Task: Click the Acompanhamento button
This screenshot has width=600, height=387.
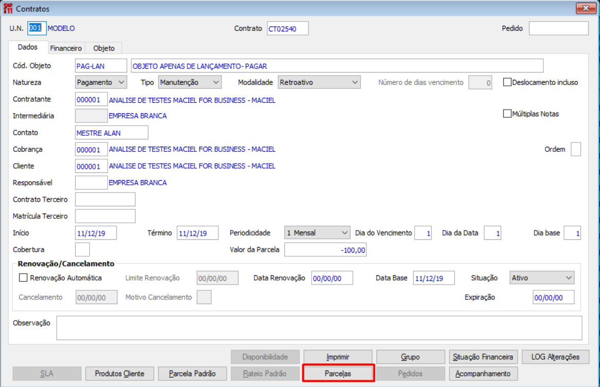Action: [x=483, y=374]
